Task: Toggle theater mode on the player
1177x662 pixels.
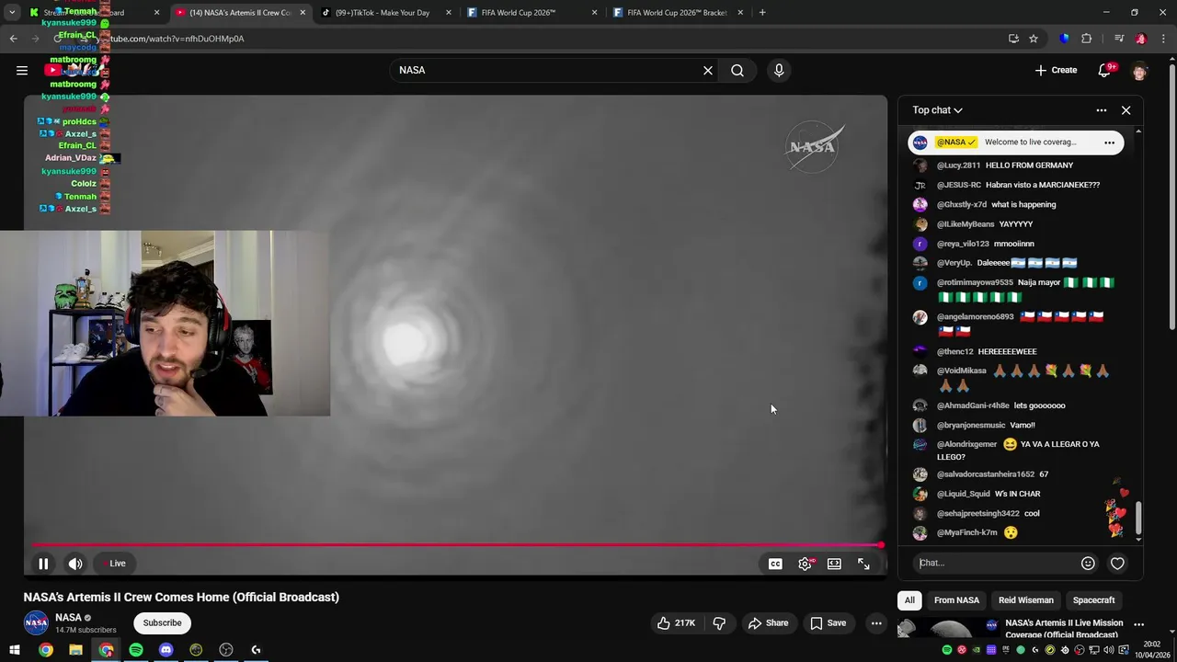Action: pyautogui.click(x=834, y=564)
